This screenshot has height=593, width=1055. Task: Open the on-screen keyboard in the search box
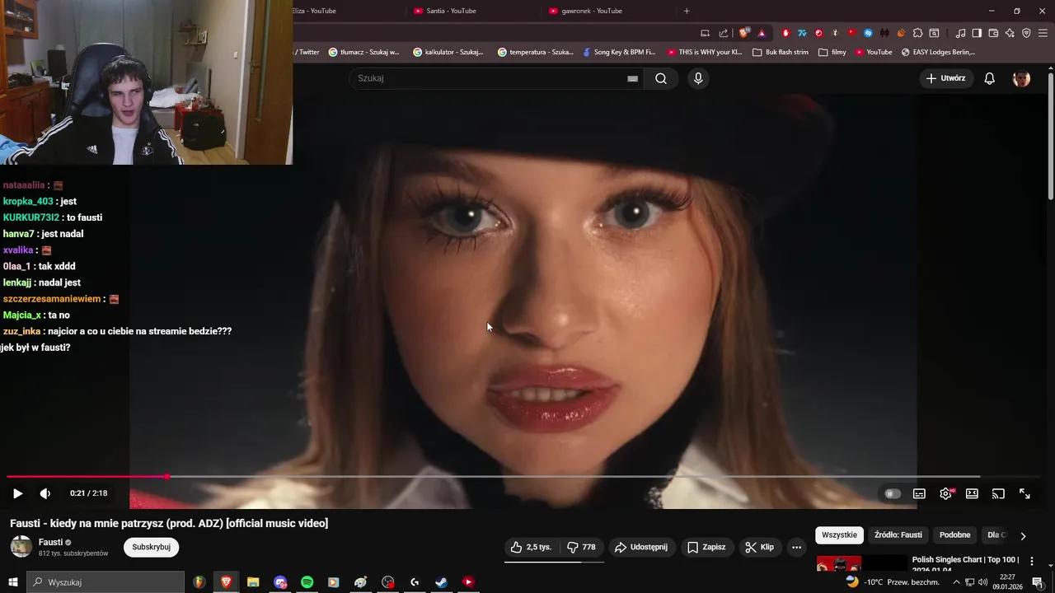(x=632, y=78)
